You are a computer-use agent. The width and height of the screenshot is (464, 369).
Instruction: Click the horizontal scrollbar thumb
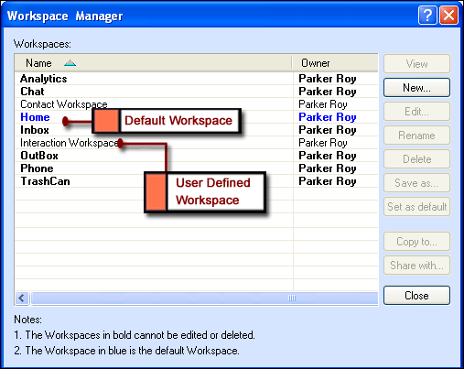coord(204,298)
